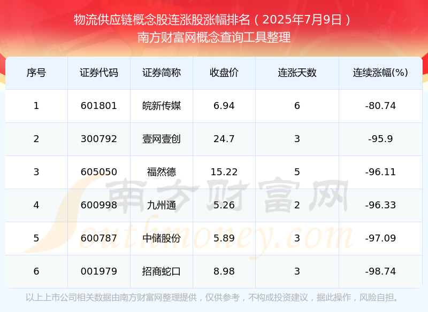Screen dimensions: 428x312
Task: Click stock code 600787
Action: click(x=99, y=238)
